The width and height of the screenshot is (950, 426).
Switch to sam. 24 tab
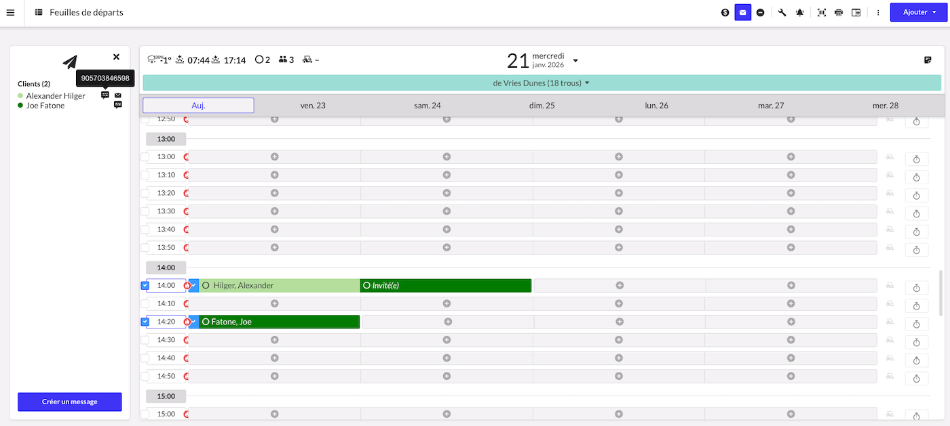click(427, 106)
